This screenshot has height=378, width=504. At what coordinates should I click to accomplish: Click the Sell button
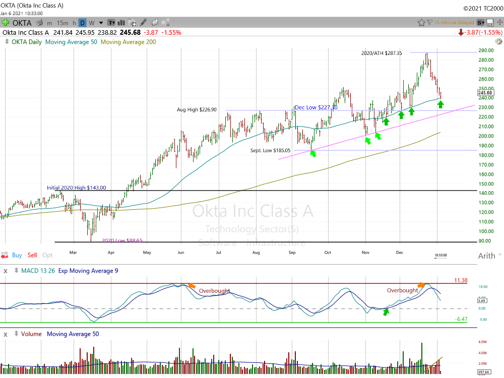pos(32,255)
